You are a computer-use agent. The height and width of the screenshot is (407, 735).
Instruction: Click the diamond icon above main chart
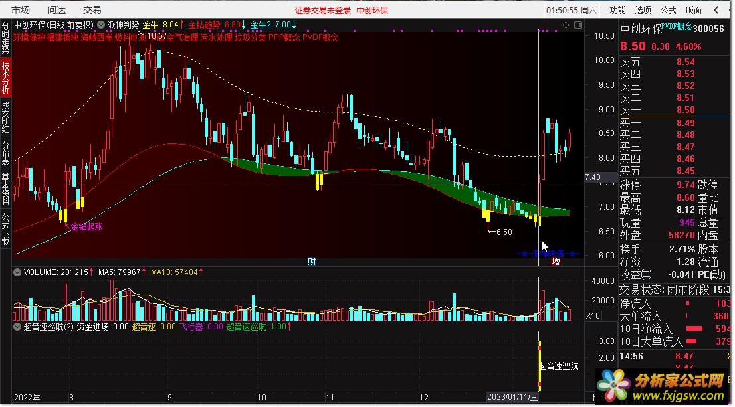click(566, 25)
